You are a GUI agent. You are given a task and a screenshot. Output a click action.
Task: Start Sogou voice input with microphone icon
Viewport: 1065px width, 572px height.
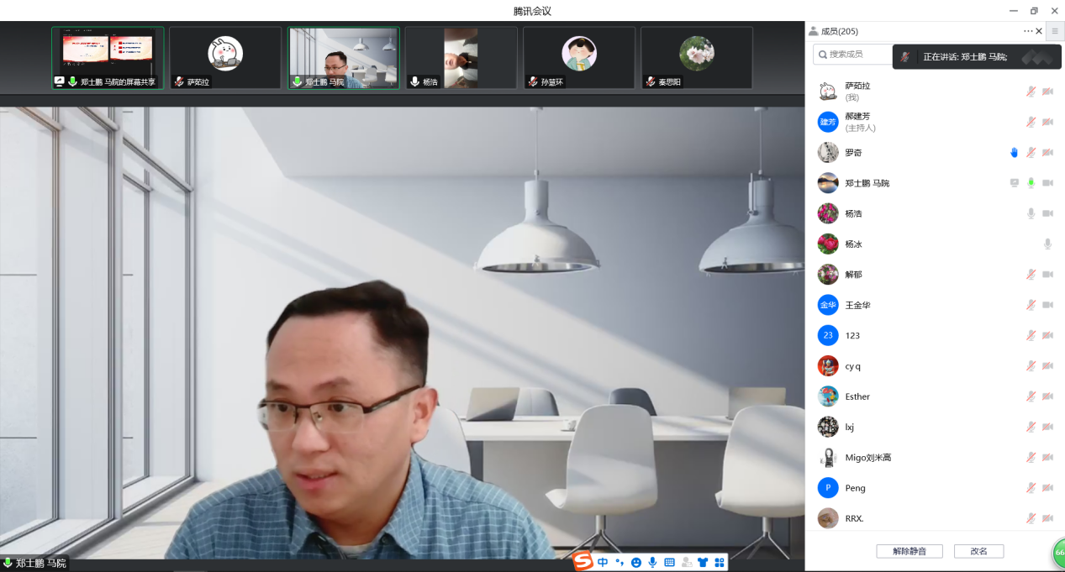click(652, 562)
